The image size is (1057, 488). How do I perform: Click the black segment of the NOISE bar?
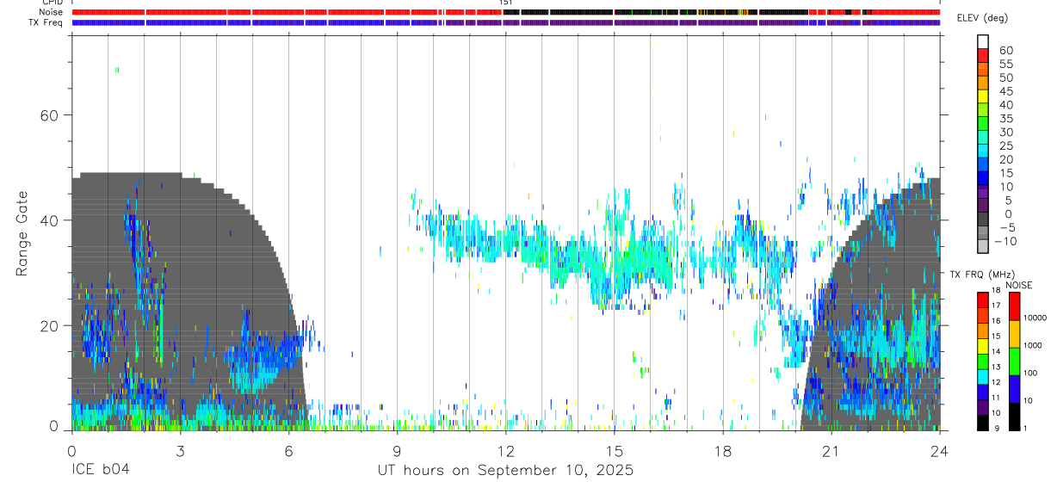1014,416
